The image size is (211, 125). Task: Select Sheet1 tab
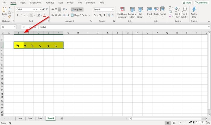pos(20,118)
